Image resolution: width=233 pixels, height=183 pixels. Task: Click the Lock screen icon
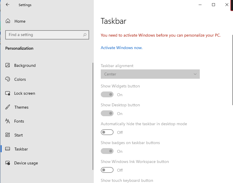tap(8, 93)
